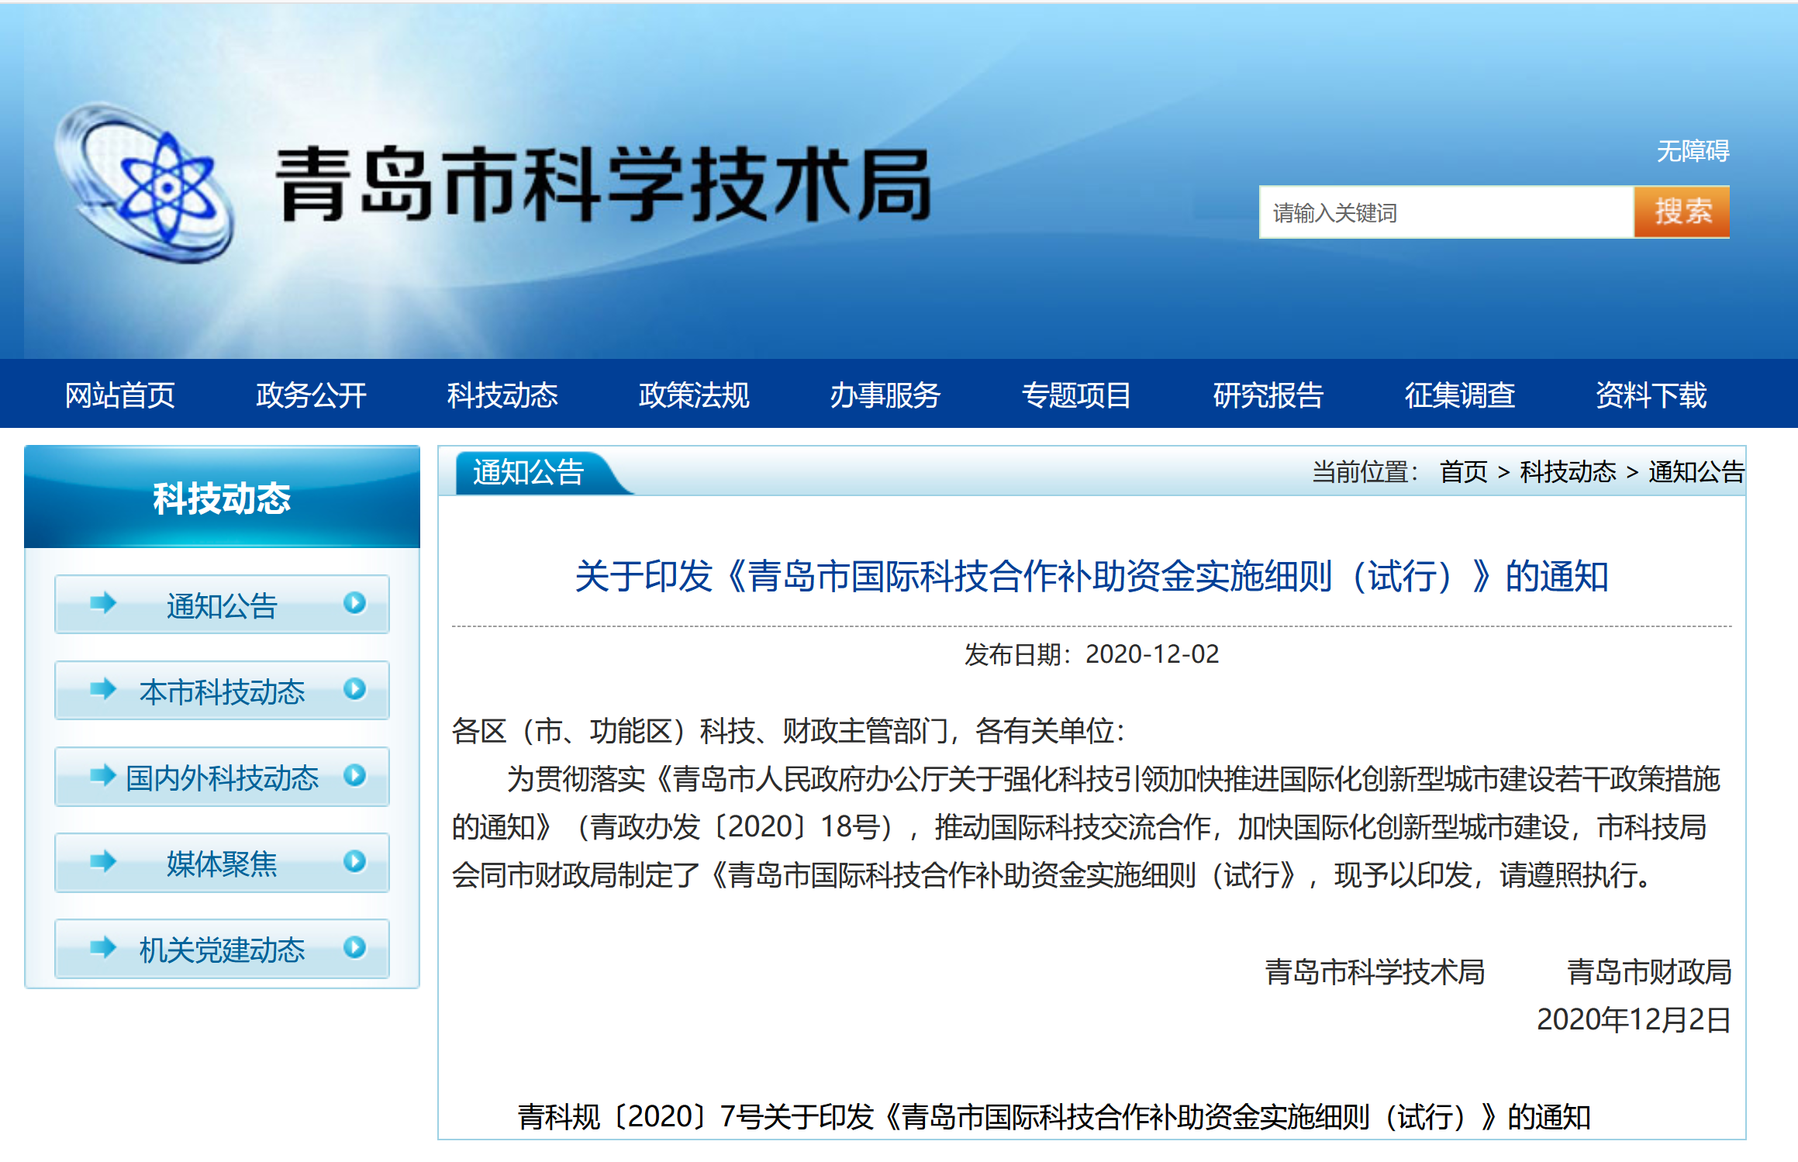Click the arrow icon beside 本市科技动态
1798x1162 pixels.
tap(102, 689)
